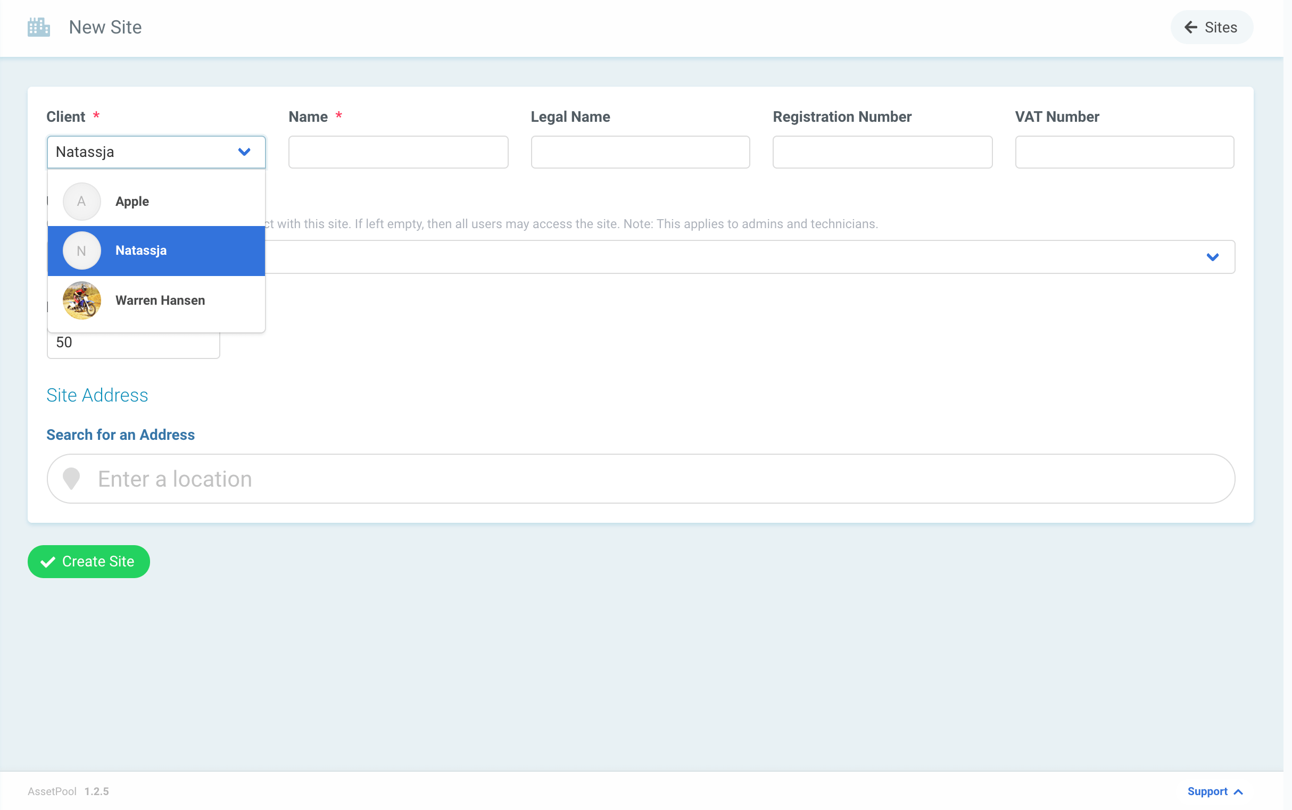Click the Name required input field
Image resolution: width=1292 pixels, height=810 pixels.
coord(397,152)
